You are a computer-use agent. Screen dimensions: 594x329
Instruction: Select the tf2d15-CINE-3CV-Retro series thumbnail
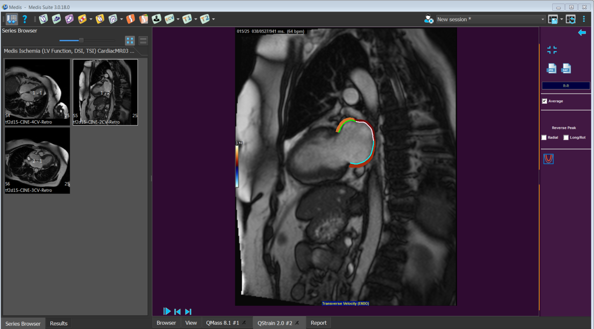[x=37, y=160]
